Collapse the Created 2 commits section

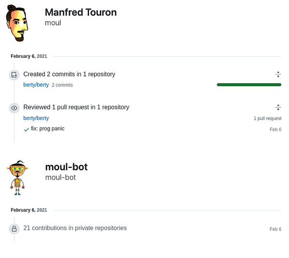point(278,74)
